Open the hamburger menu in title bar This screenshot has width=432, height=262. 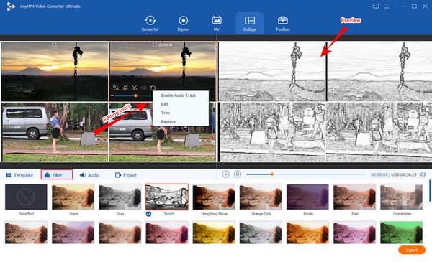point(387,6)
